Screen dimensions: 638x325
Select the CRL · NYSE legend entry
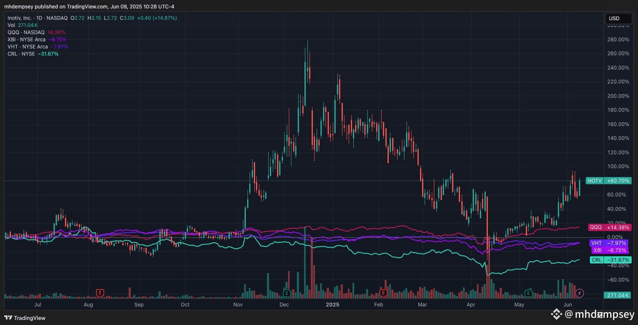(21, 54)
